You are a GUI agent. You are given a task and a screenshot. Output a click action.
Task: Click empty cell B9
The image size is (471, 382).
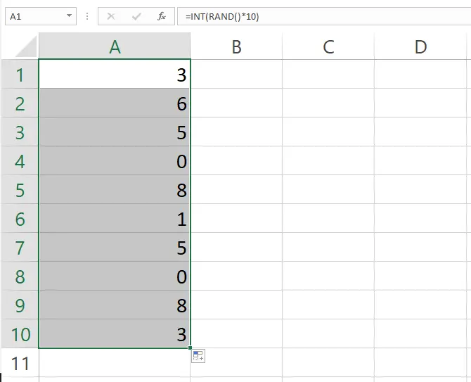(x=236, y=305)
